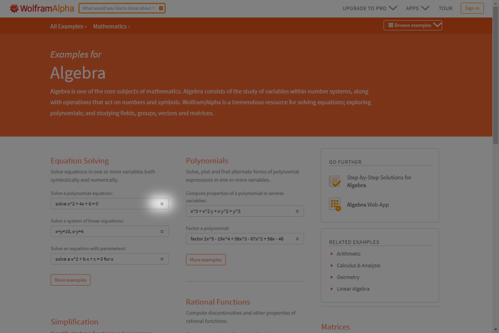Open Step-by-Step Solutions for Algebra link

(379, 181)
